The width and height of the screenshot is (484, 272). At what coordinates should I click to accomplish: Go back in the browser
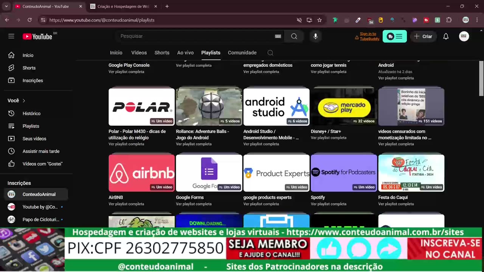click(7, 20)
